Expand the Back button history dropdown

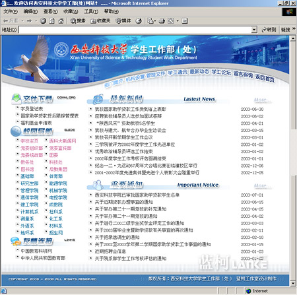(22, 21)
